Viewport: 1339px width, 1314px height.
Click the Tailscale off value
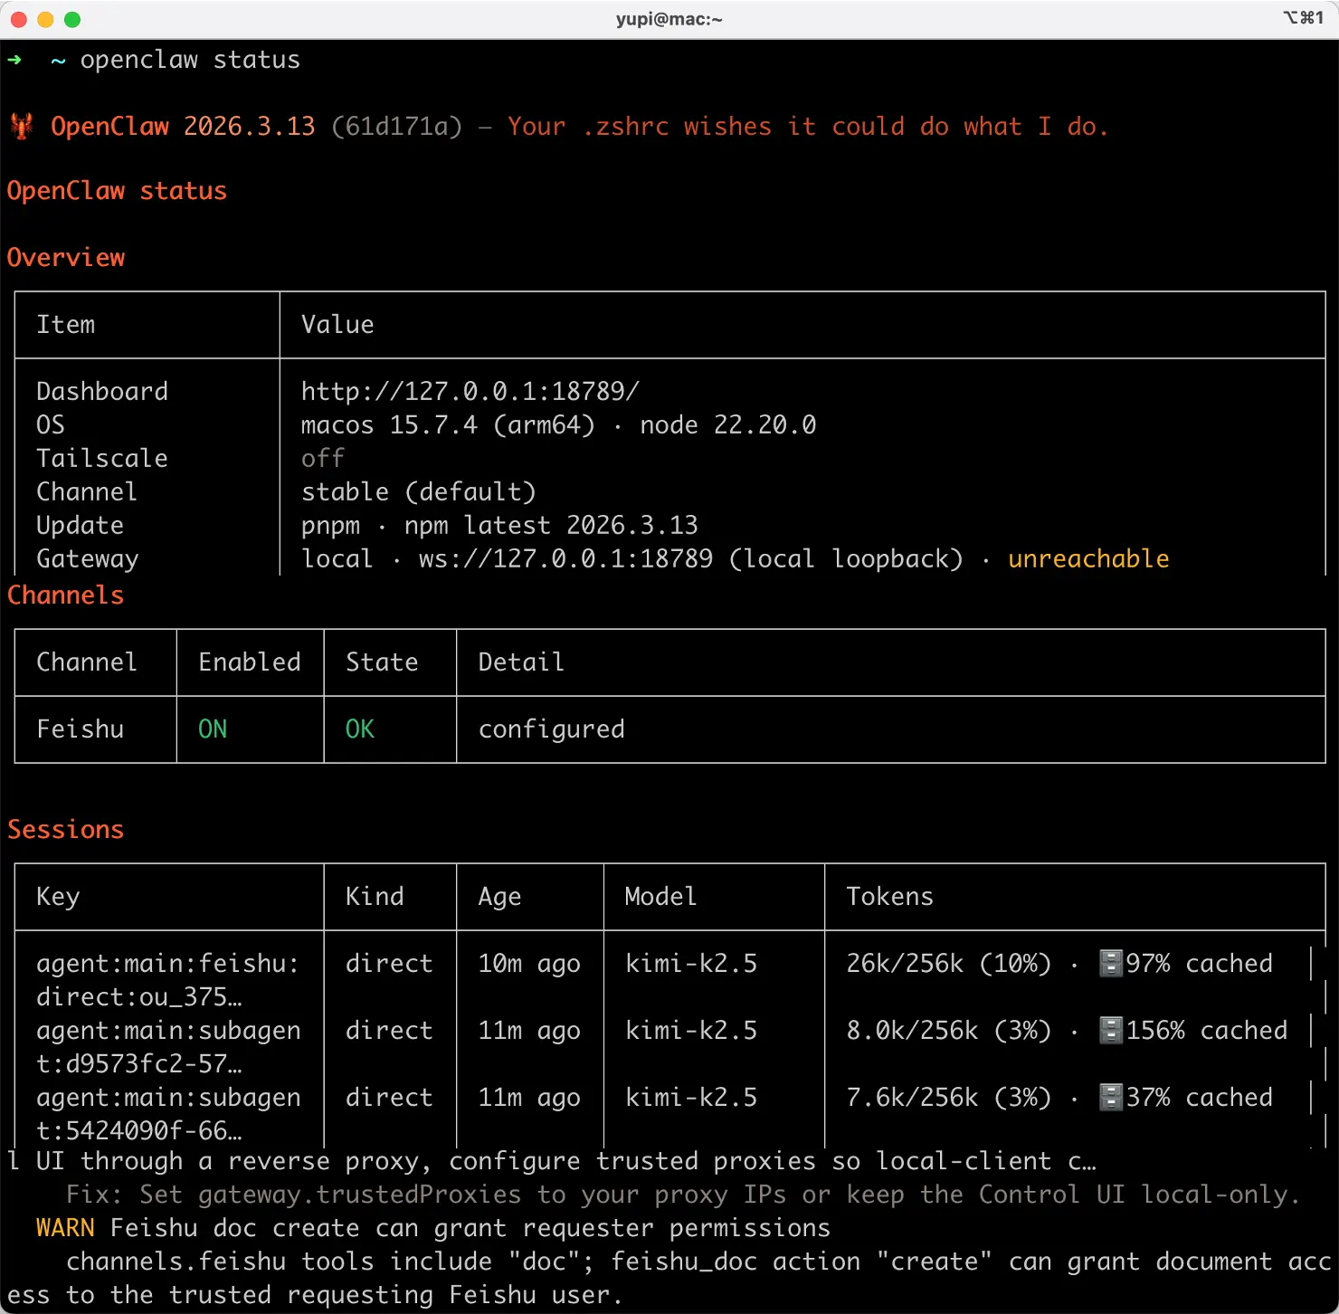point(322,458)
